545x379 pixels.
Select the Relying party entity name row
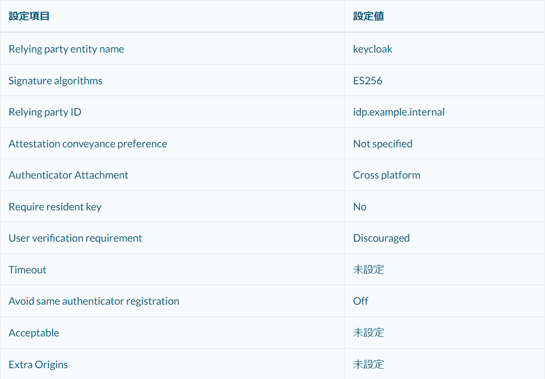pos(66,49)
